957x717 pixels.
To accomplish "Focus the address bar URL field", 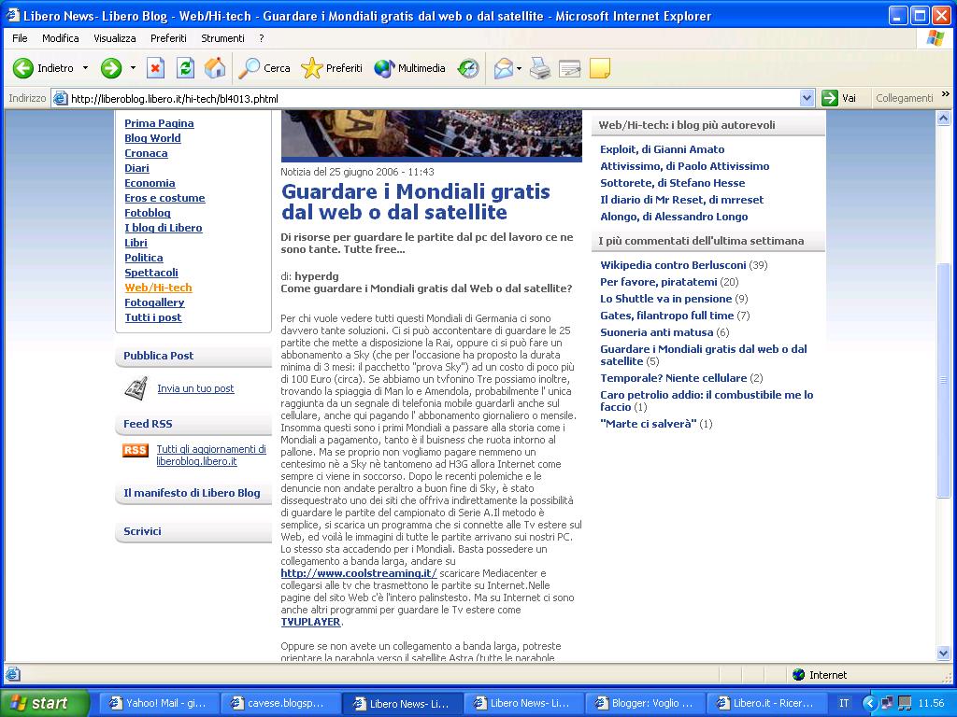I will point(434,98).
